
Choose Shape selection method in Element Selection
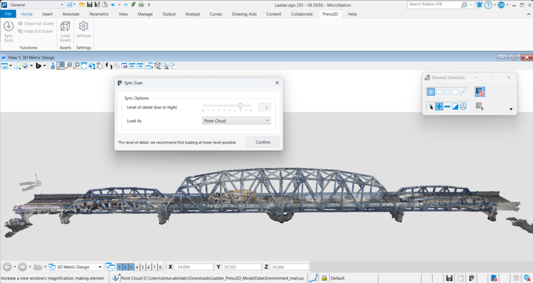(447, 92)
